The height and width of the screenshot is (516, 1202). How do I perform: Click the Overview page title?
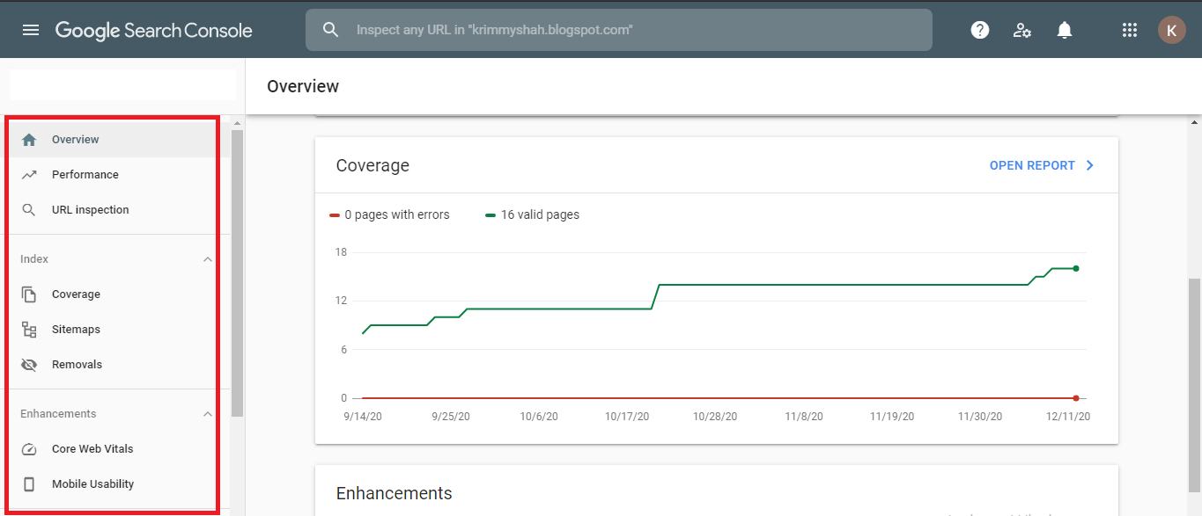pyautogui.click(x=303, y=86)
